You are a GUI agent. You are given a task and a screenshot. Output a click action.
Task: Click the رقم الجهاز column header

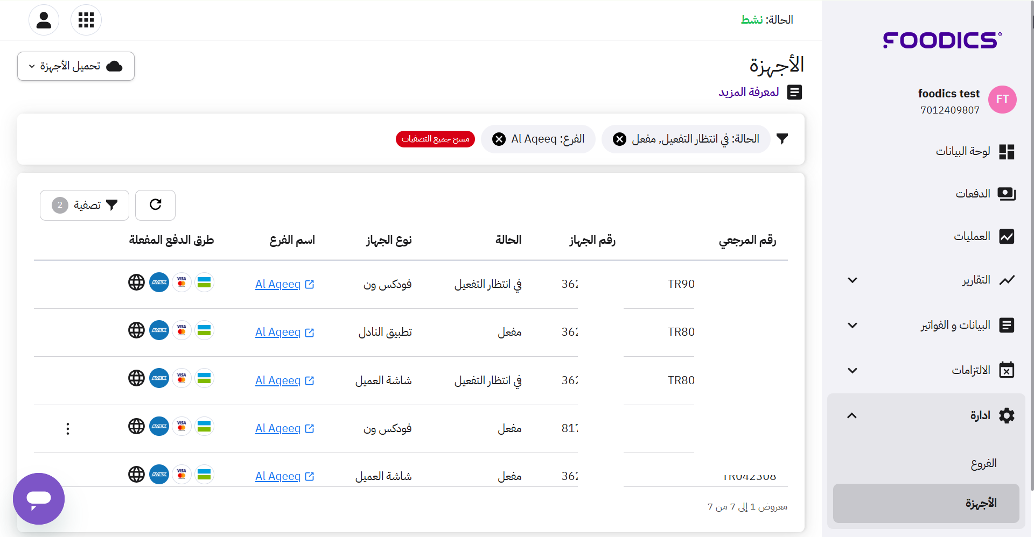pyautogui.click(x=592, y=240)
